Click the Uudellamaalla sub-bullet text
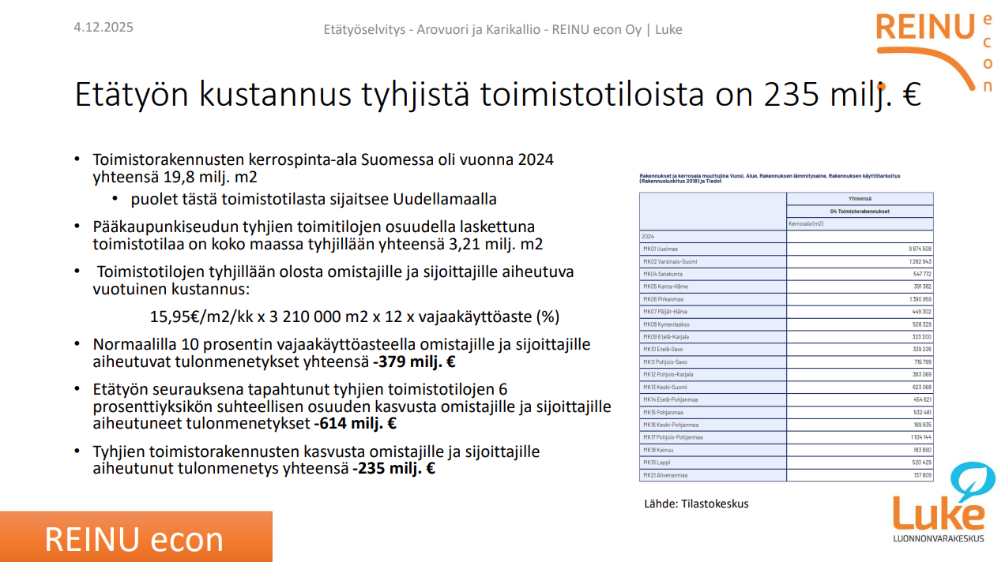Viewport: 1005px width, 562px height. click(314, 199)
